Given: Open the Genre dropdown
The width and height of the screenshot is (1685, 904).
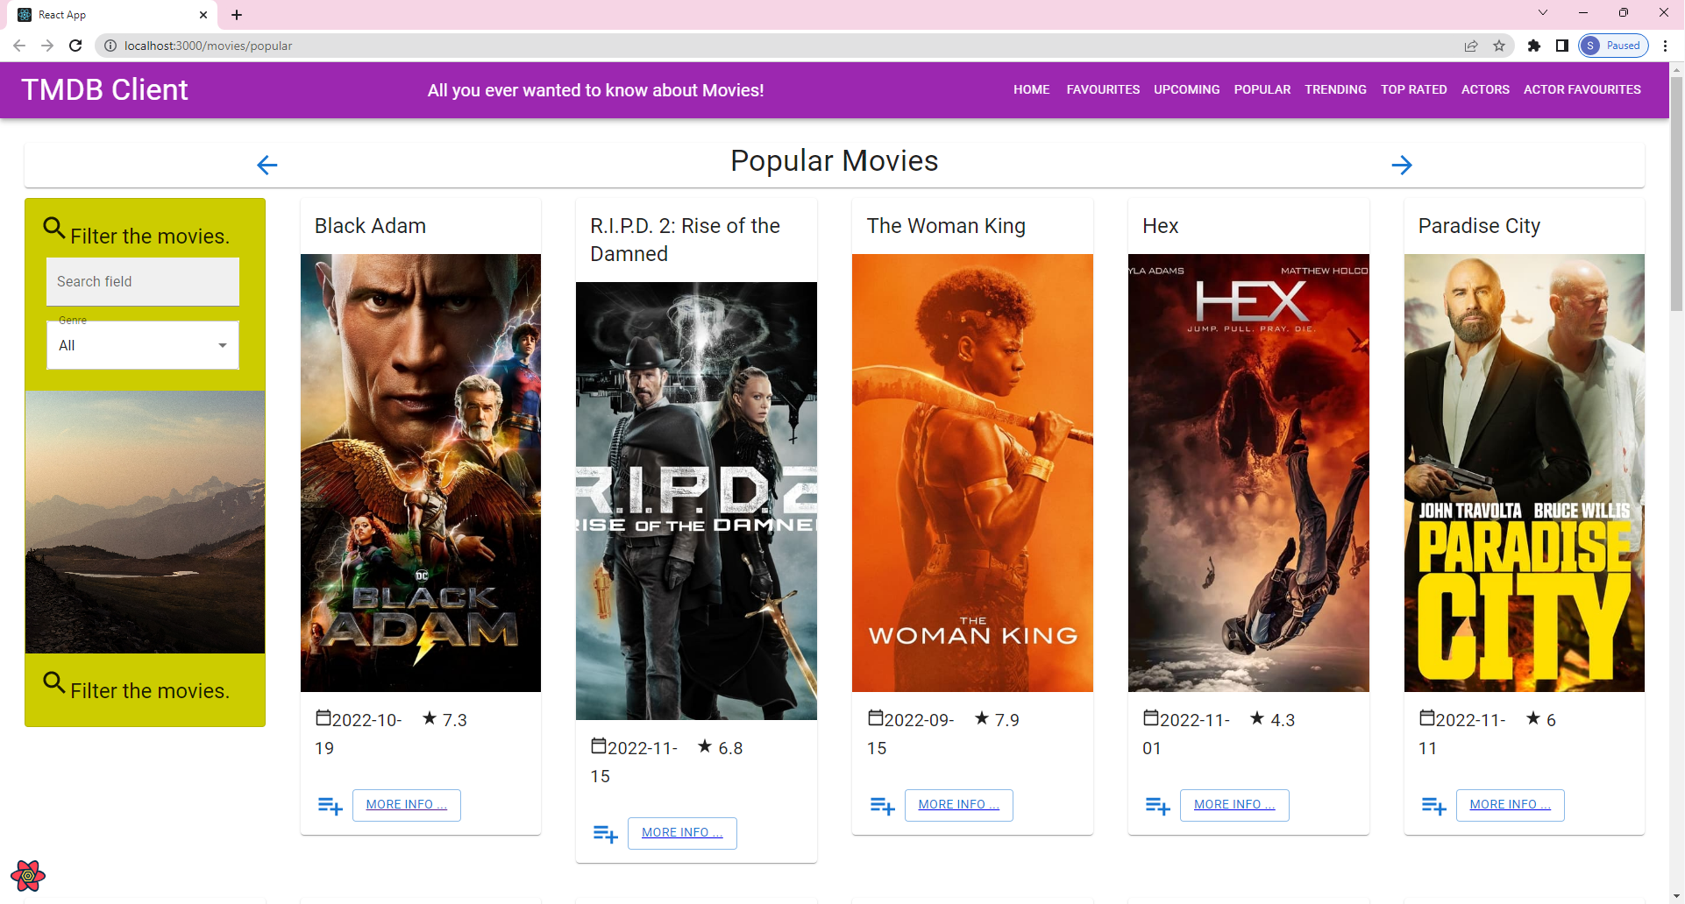Looking at the screenshot, I should click(x=143, y=345).
